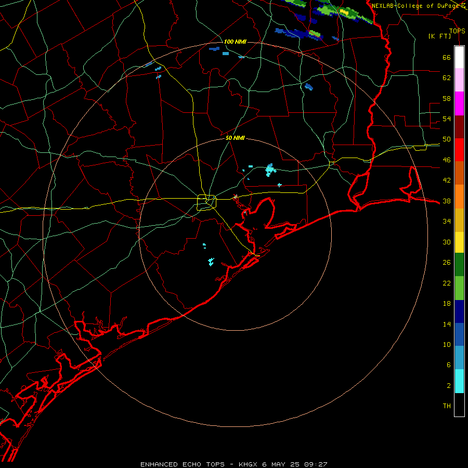Image resolution: width=468 pixels, height=468 pixels.
Task: Click the 34 legend value
Action: pyautogui.click(x=447, y=221)
